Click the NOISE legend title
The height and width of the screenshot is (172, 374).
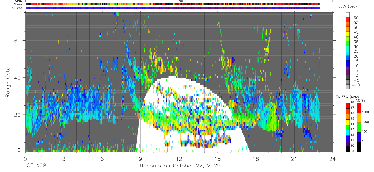tap(361, 100)
